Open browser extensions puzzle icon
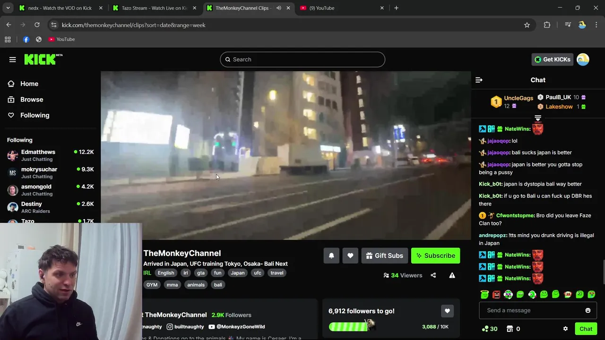Image resolution: width=605 pixels, height=340 pixels. [547, 25]
